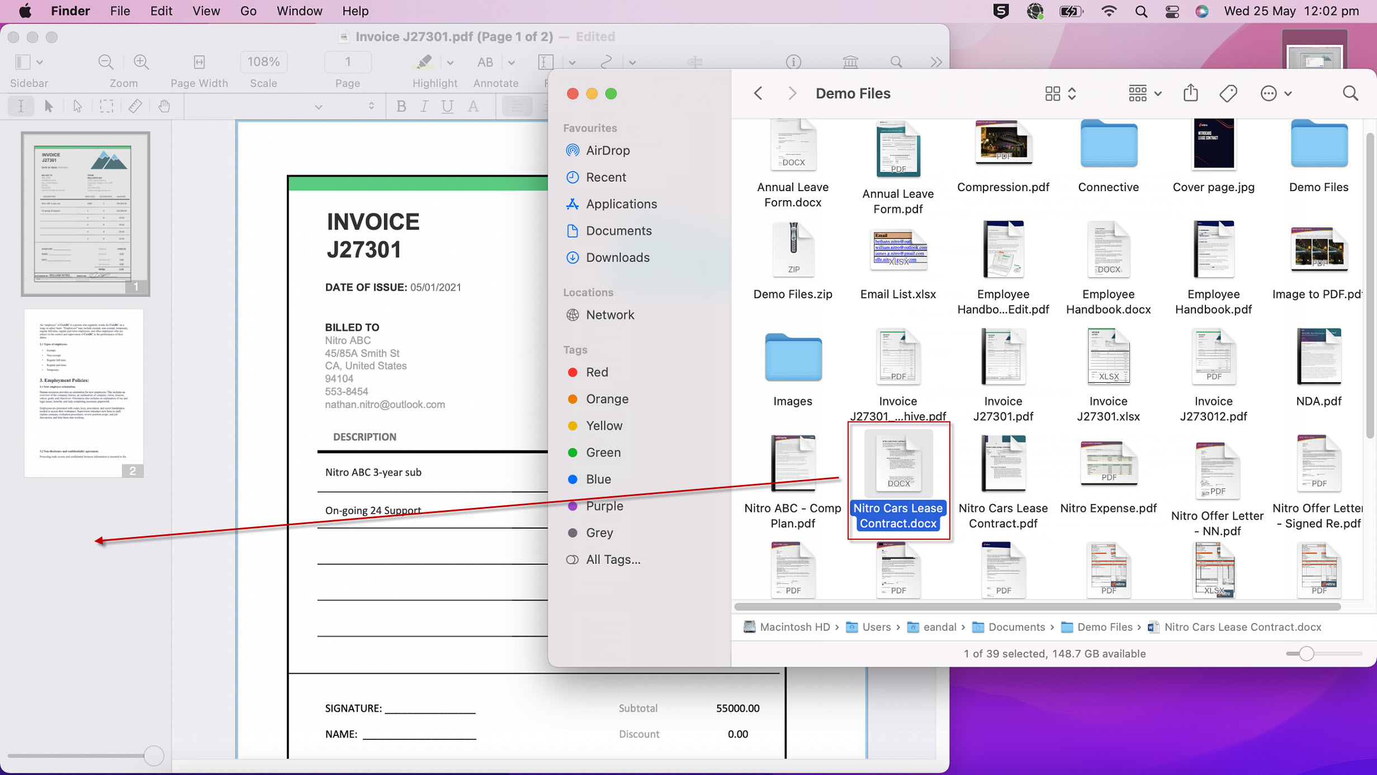Toggle bold text formatting
The image size is (1377, 775).
(x=401, y=106)
